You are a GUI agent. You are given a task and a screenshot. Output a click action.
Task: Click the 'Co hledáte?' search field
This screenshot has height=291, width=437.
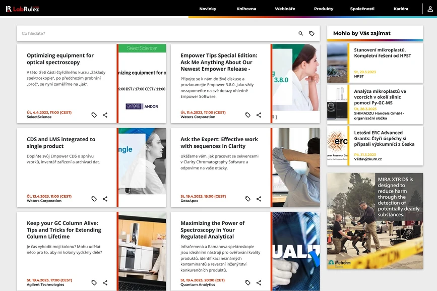[151, 34]
